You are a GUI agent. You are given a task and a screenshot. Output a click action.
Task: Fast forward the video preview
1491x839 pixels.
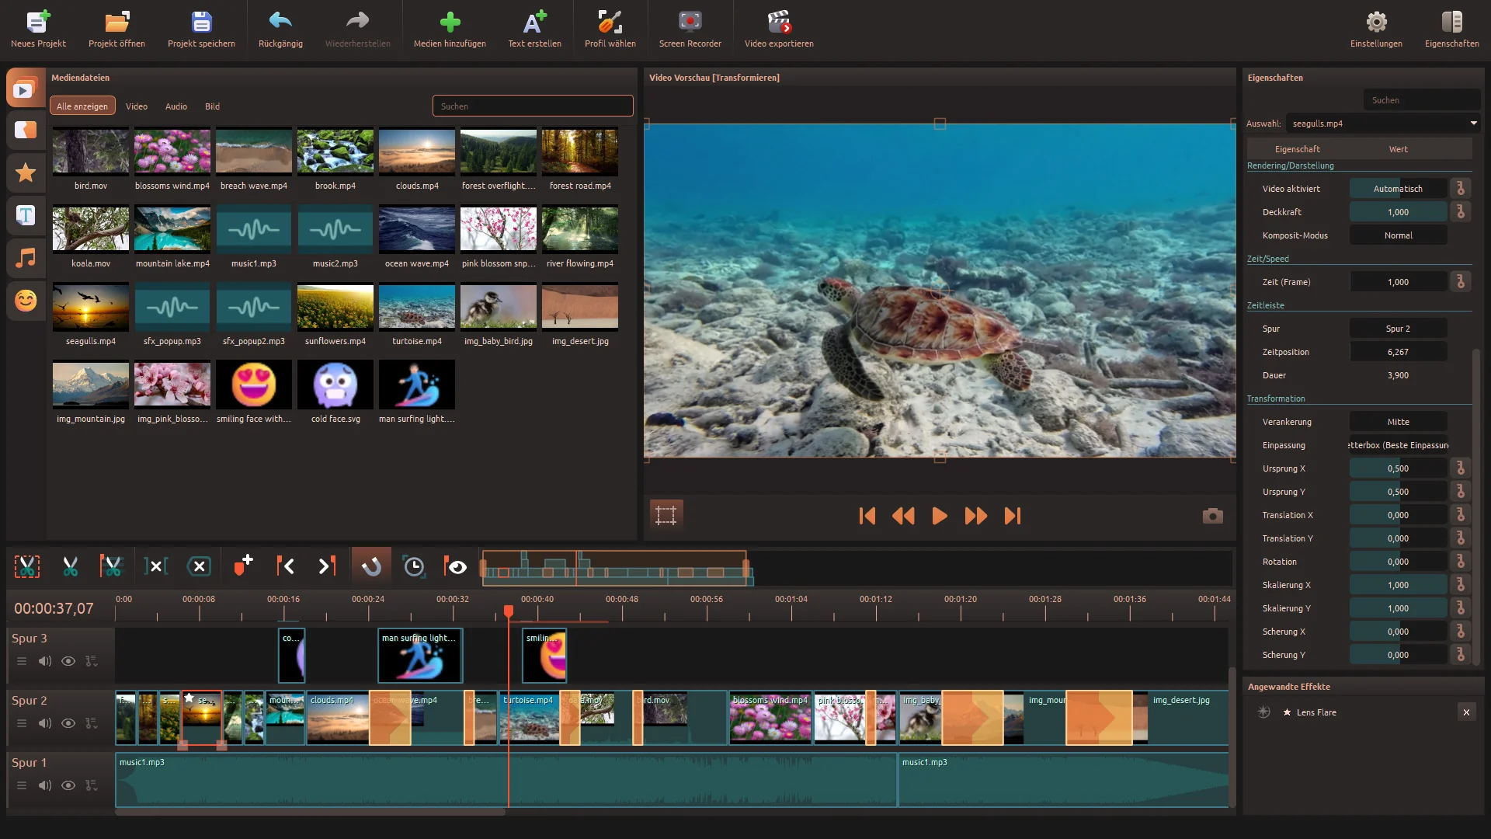976,516
